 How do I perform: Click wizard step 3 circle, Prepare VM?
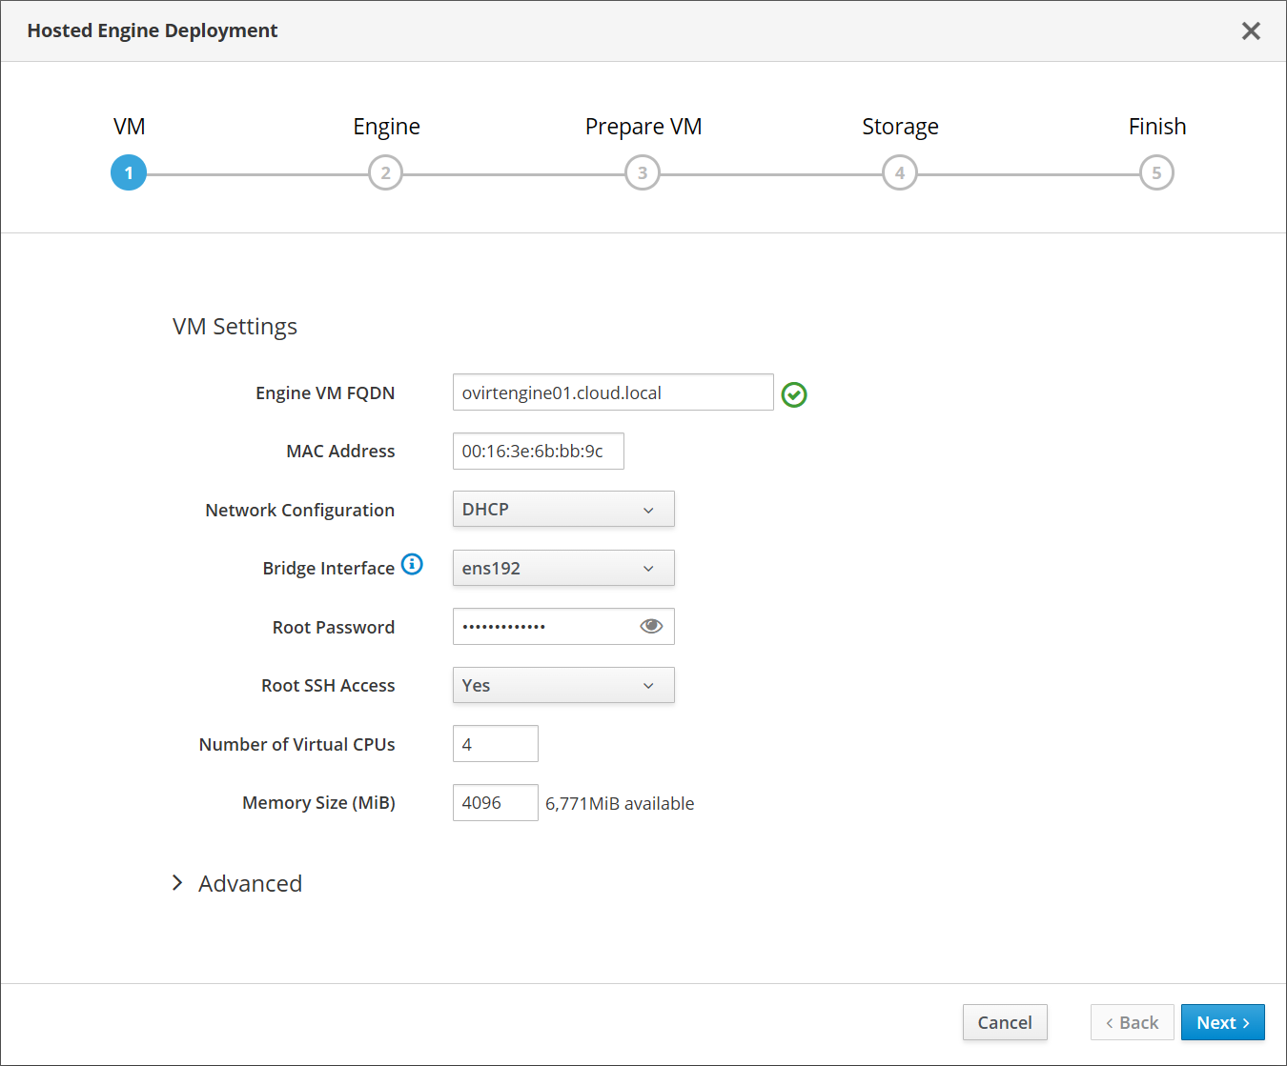click(x=643, y=172)
